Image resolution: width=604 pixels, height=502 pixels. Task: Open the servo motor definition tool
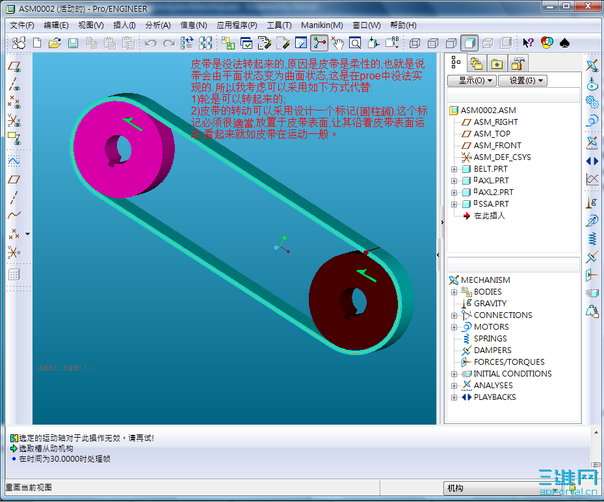pos(592,120)
